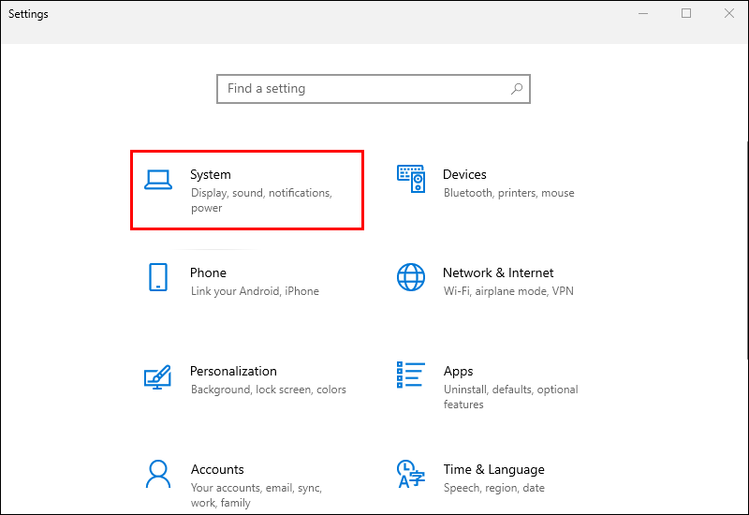Click the magnifier search icon
The image size is (749, 515).
coord(516,89)
